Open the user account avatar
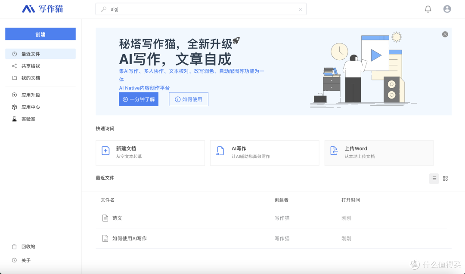This screenshot has height=274, width=465. (447, 9)
